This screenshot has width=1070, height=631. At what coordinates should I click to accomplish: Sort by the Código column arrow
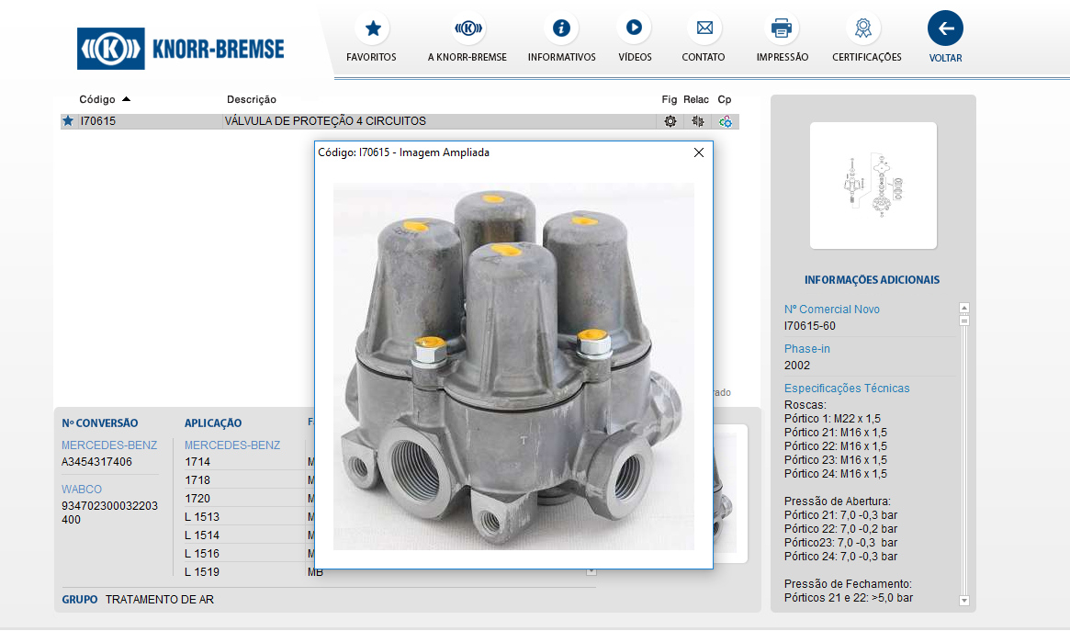coord(126,99)
